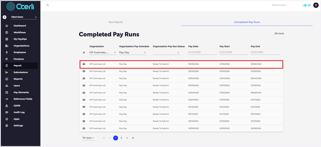Click the filter lines icon in filter row
This screenshot has width=321, height=147.
tap(84, 53)
